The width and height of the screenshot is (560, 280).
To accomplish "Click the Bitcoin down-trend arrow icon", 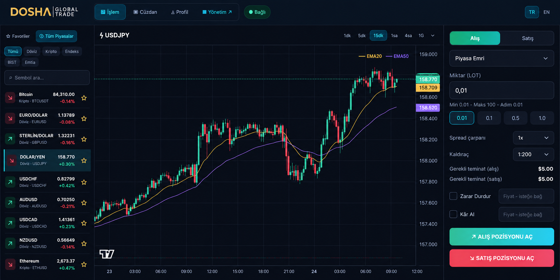I will 10,98.
